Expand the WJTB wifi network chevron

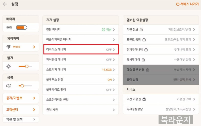[x=34, y=47]
